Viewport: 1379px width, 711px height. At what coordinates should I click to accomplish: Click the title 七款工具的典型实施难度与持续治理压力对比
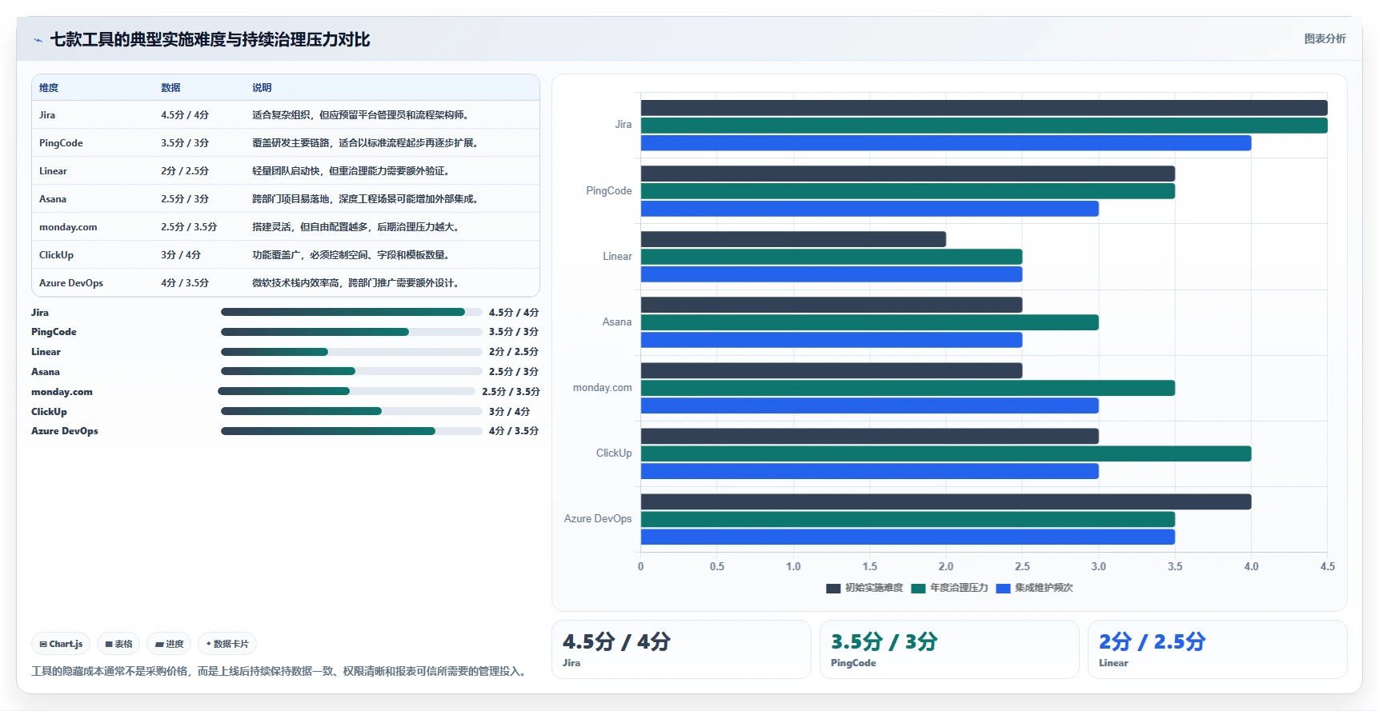coord(210,40)
